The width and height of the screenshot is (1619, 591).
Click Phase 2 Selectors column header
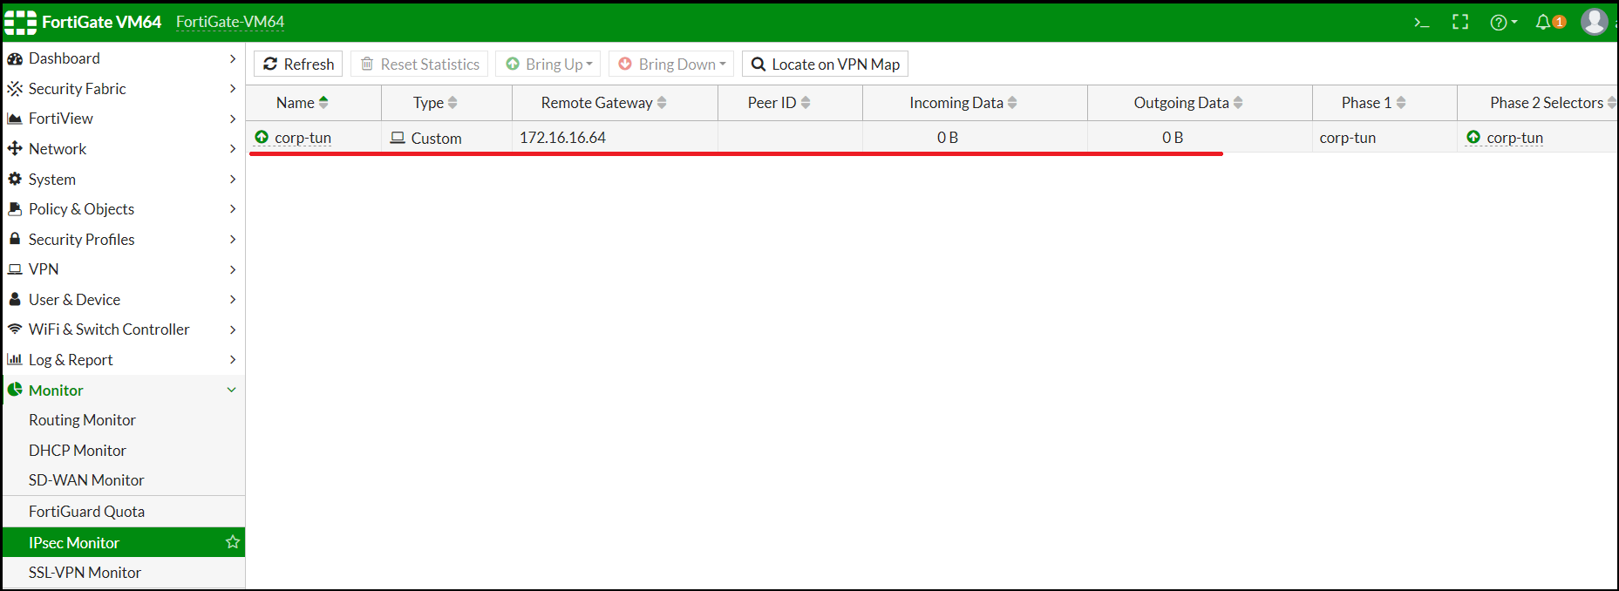[1538, 103]
